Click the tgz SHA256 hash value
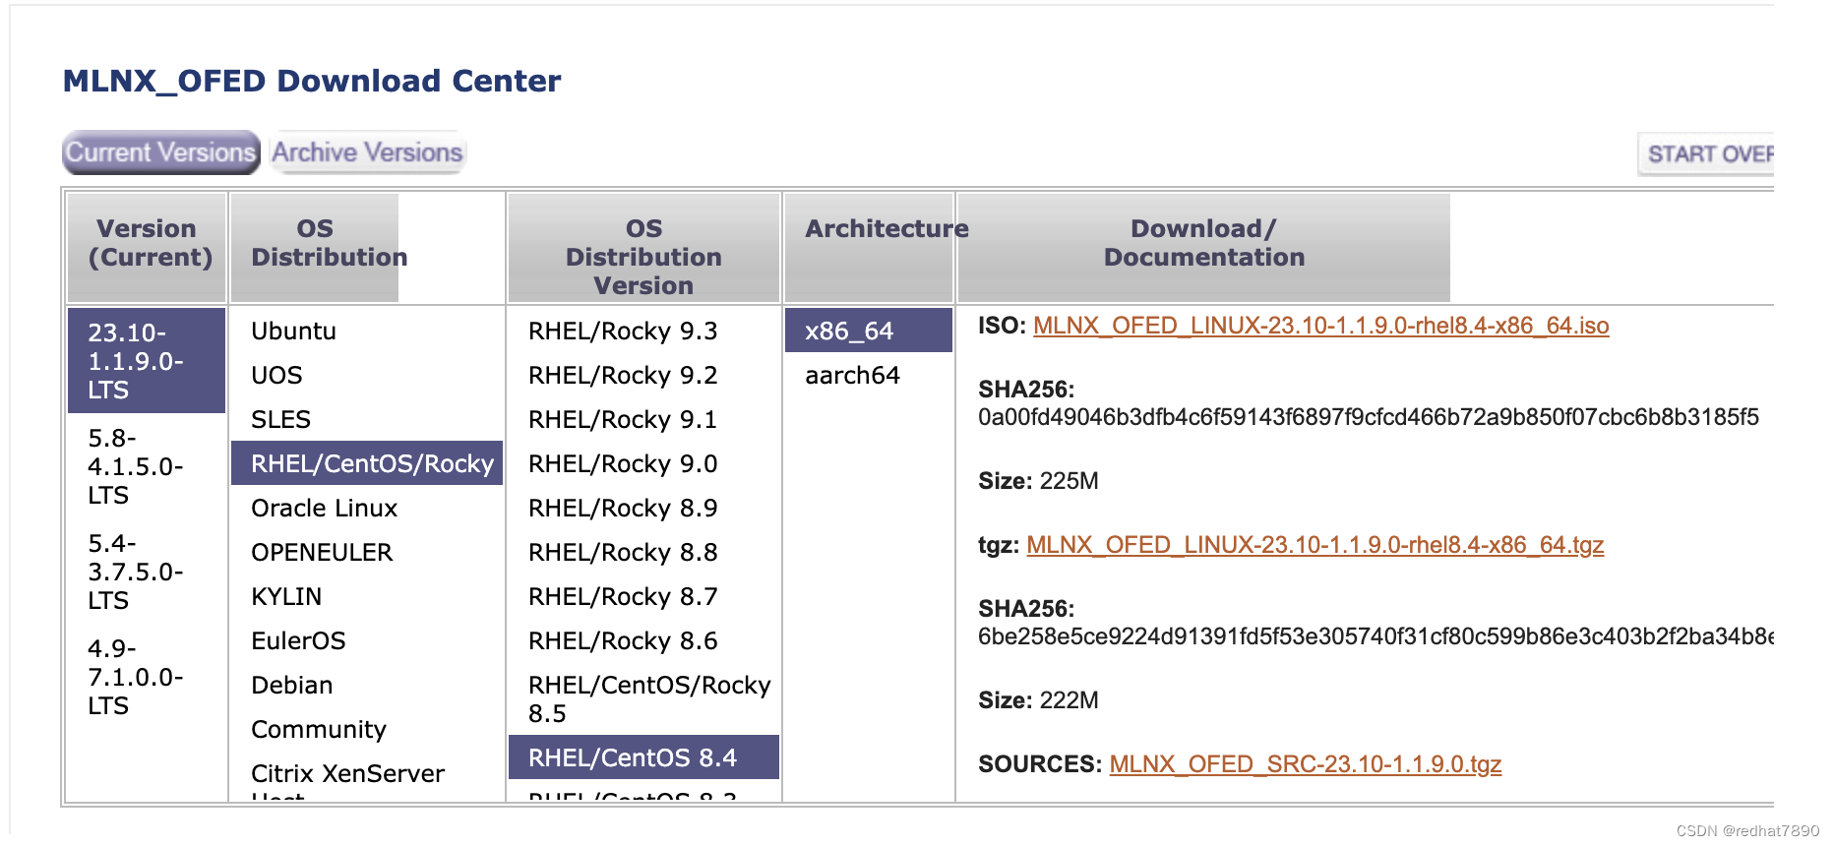Image resolution: width=1834 pixels, height=846 pixels. (1375, 636)
